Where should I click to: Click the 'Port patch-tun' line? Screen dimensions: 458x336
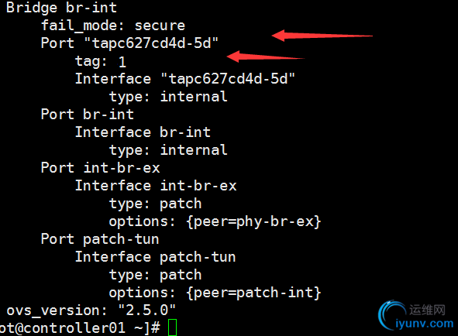pos(100,239)
